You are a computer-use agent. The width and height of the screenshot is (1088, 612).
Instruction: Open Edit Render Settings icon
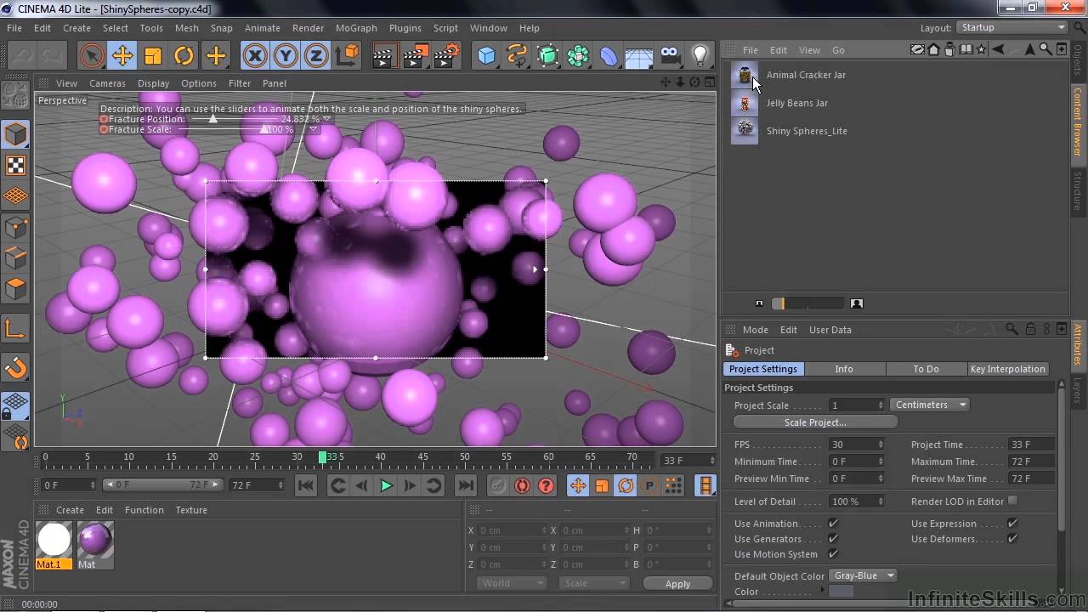point(447,57)
